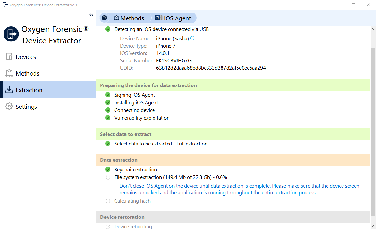This screenshot has height=229, width=376.
Task: Click green check beside Select data to be extracted
Action: pyautogui.click(x=108, y=144)
